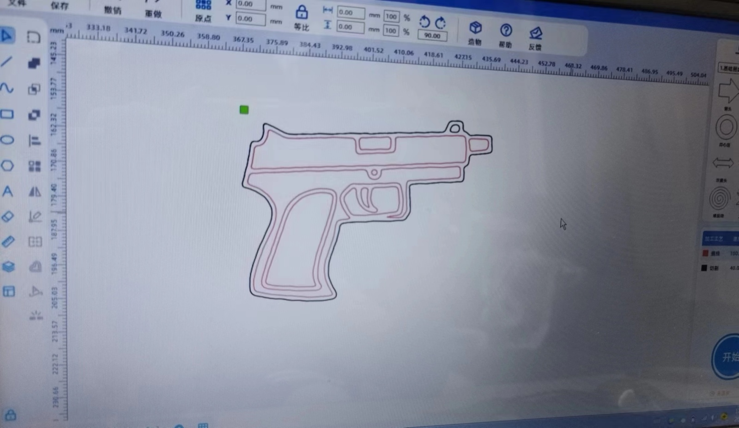739x428 pixels.
Task: Select the rectangle shape tool
Action: coord(7,114)
